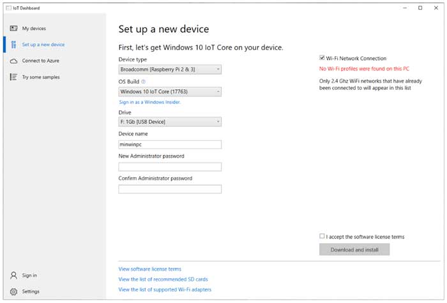Uncheck the Wi-Fi Network Connection checkbox
Viewport: 447px width, 303px height.
[x=322, y=58]
